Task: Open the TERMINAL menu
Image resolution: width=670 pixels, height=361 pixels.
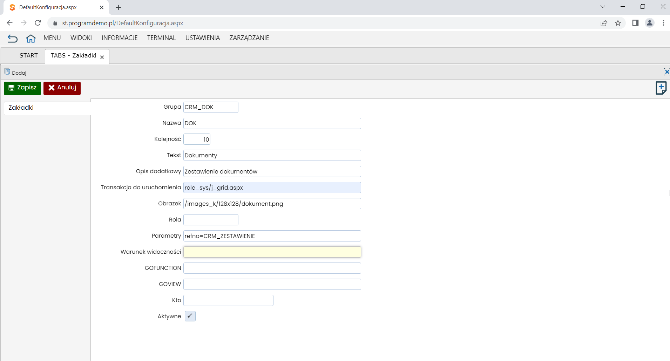Action: (161, 38)
